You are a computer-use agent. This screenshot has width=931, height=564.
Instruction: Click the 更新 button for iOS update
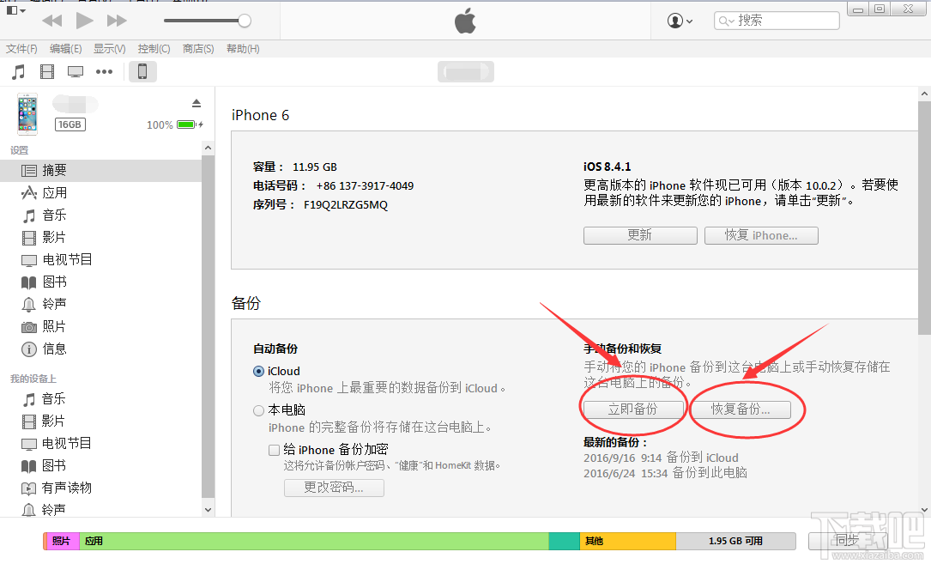click(x=640, y=235)
